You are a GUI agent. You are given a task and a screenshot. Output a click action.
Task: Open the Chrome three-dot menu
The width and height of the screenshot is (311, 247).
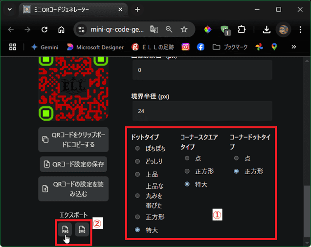(x=300, y=29)
